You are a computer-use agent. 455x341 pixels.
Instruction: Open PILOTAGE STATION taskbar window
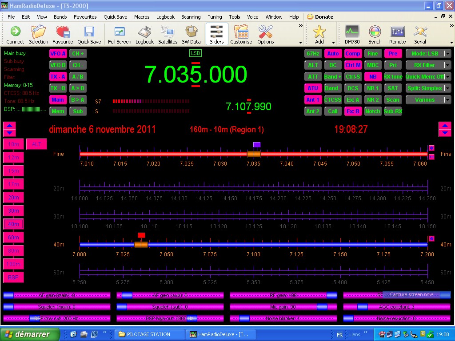coord(148,334)
